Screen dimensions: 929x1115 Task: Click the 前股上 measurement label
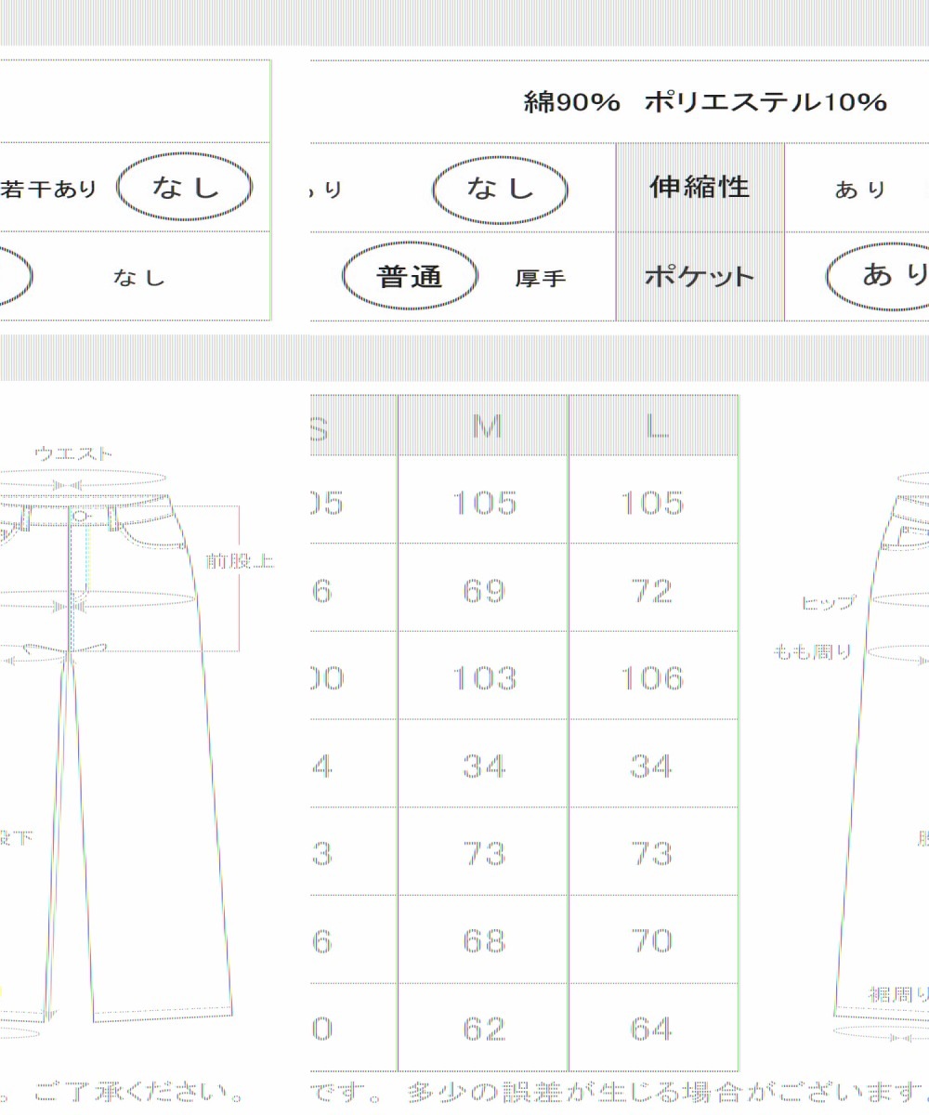point(240,561)
